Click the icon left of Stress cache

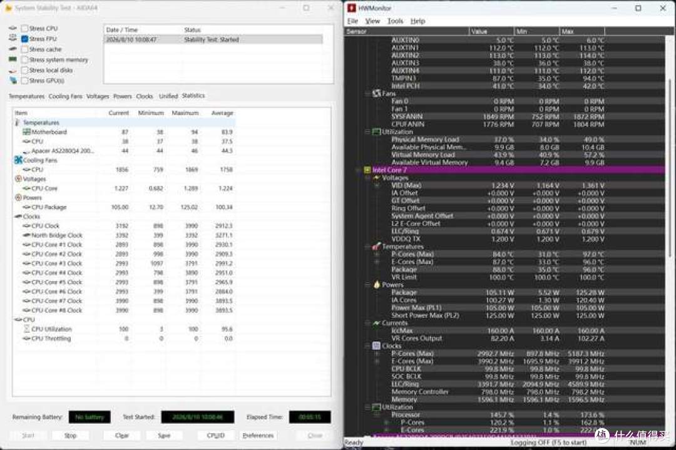[x=13, y=49]
